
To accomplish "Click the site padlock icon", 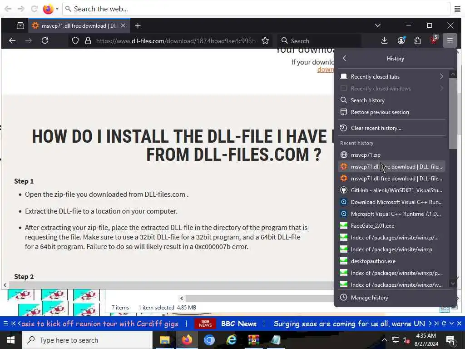I will (88, 40).
